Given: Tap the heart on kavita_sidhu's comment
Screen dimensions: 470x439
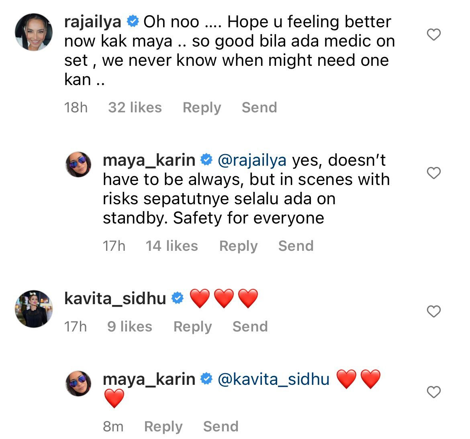Looking at the screenshot, I should (x=433, y=311).
